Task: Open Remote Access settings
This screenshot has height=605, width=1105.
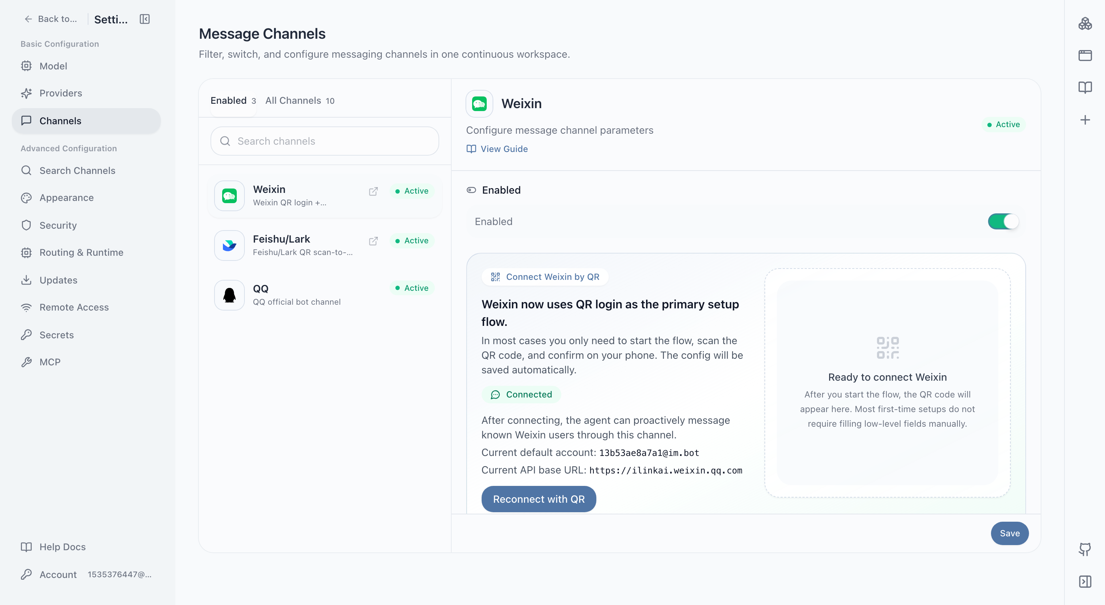Action: click(86, 307)
